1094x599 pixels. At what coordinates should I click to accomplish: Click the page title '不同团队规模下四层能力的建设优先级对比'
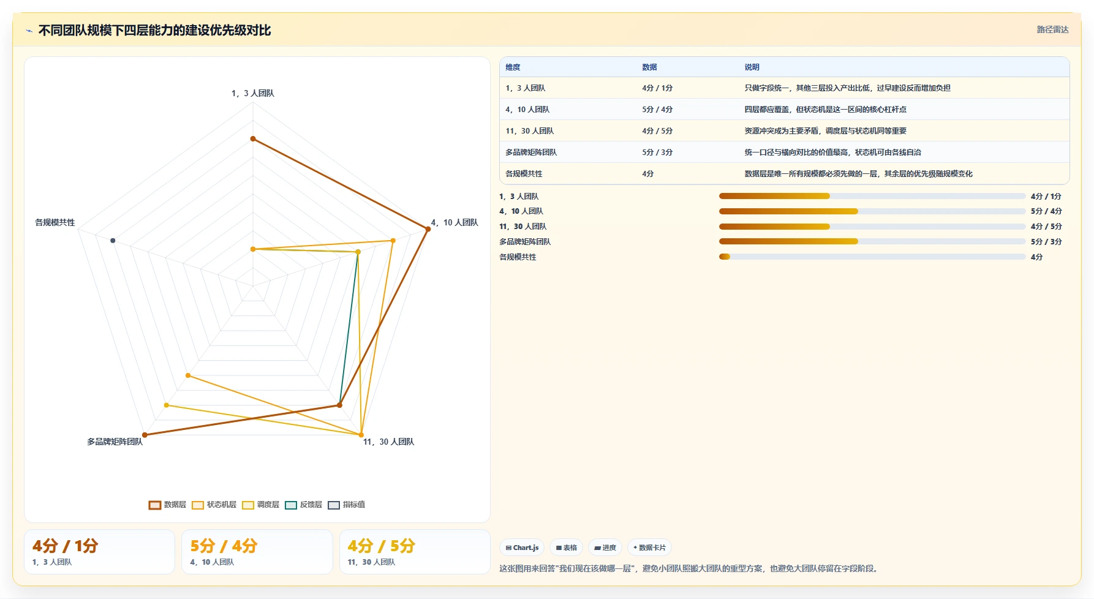point(154,31)
